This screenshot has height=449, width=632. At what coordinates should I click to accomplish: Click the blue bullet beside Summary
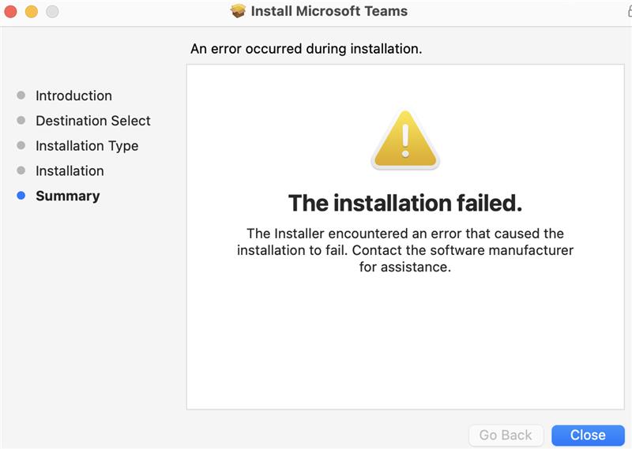point(21,196)
